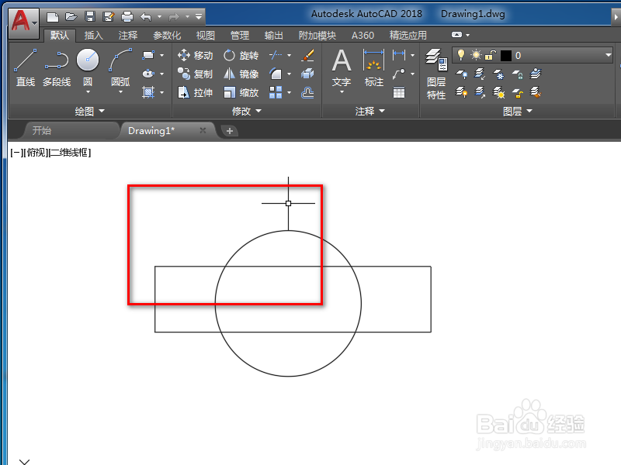Pick the Leader tool icon
This screenshot has width=621, height=465.
399,74
